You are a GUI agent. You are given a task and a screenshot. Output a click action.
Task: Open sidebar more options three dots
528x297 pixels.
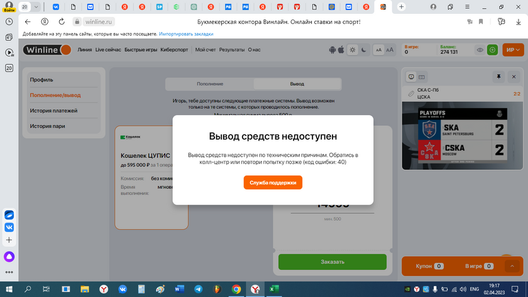[x=9, y=272]
